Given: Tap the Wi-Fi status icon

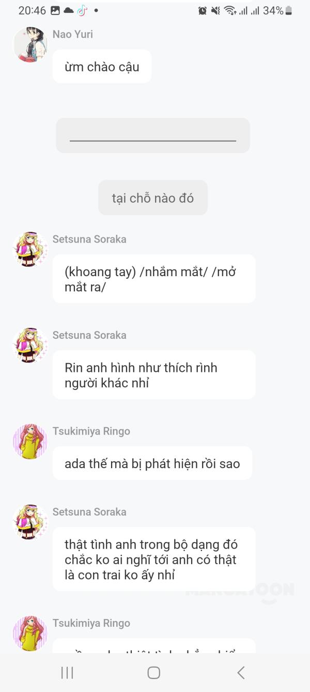Looking at the screenshot, I should click(229, 10).
